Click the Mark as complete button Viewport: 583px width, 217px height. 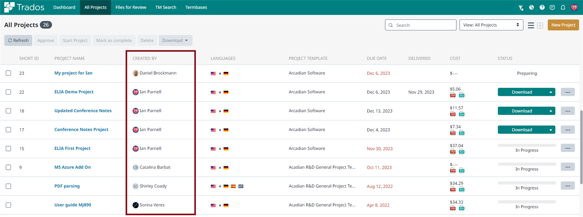tap(114, 40)
